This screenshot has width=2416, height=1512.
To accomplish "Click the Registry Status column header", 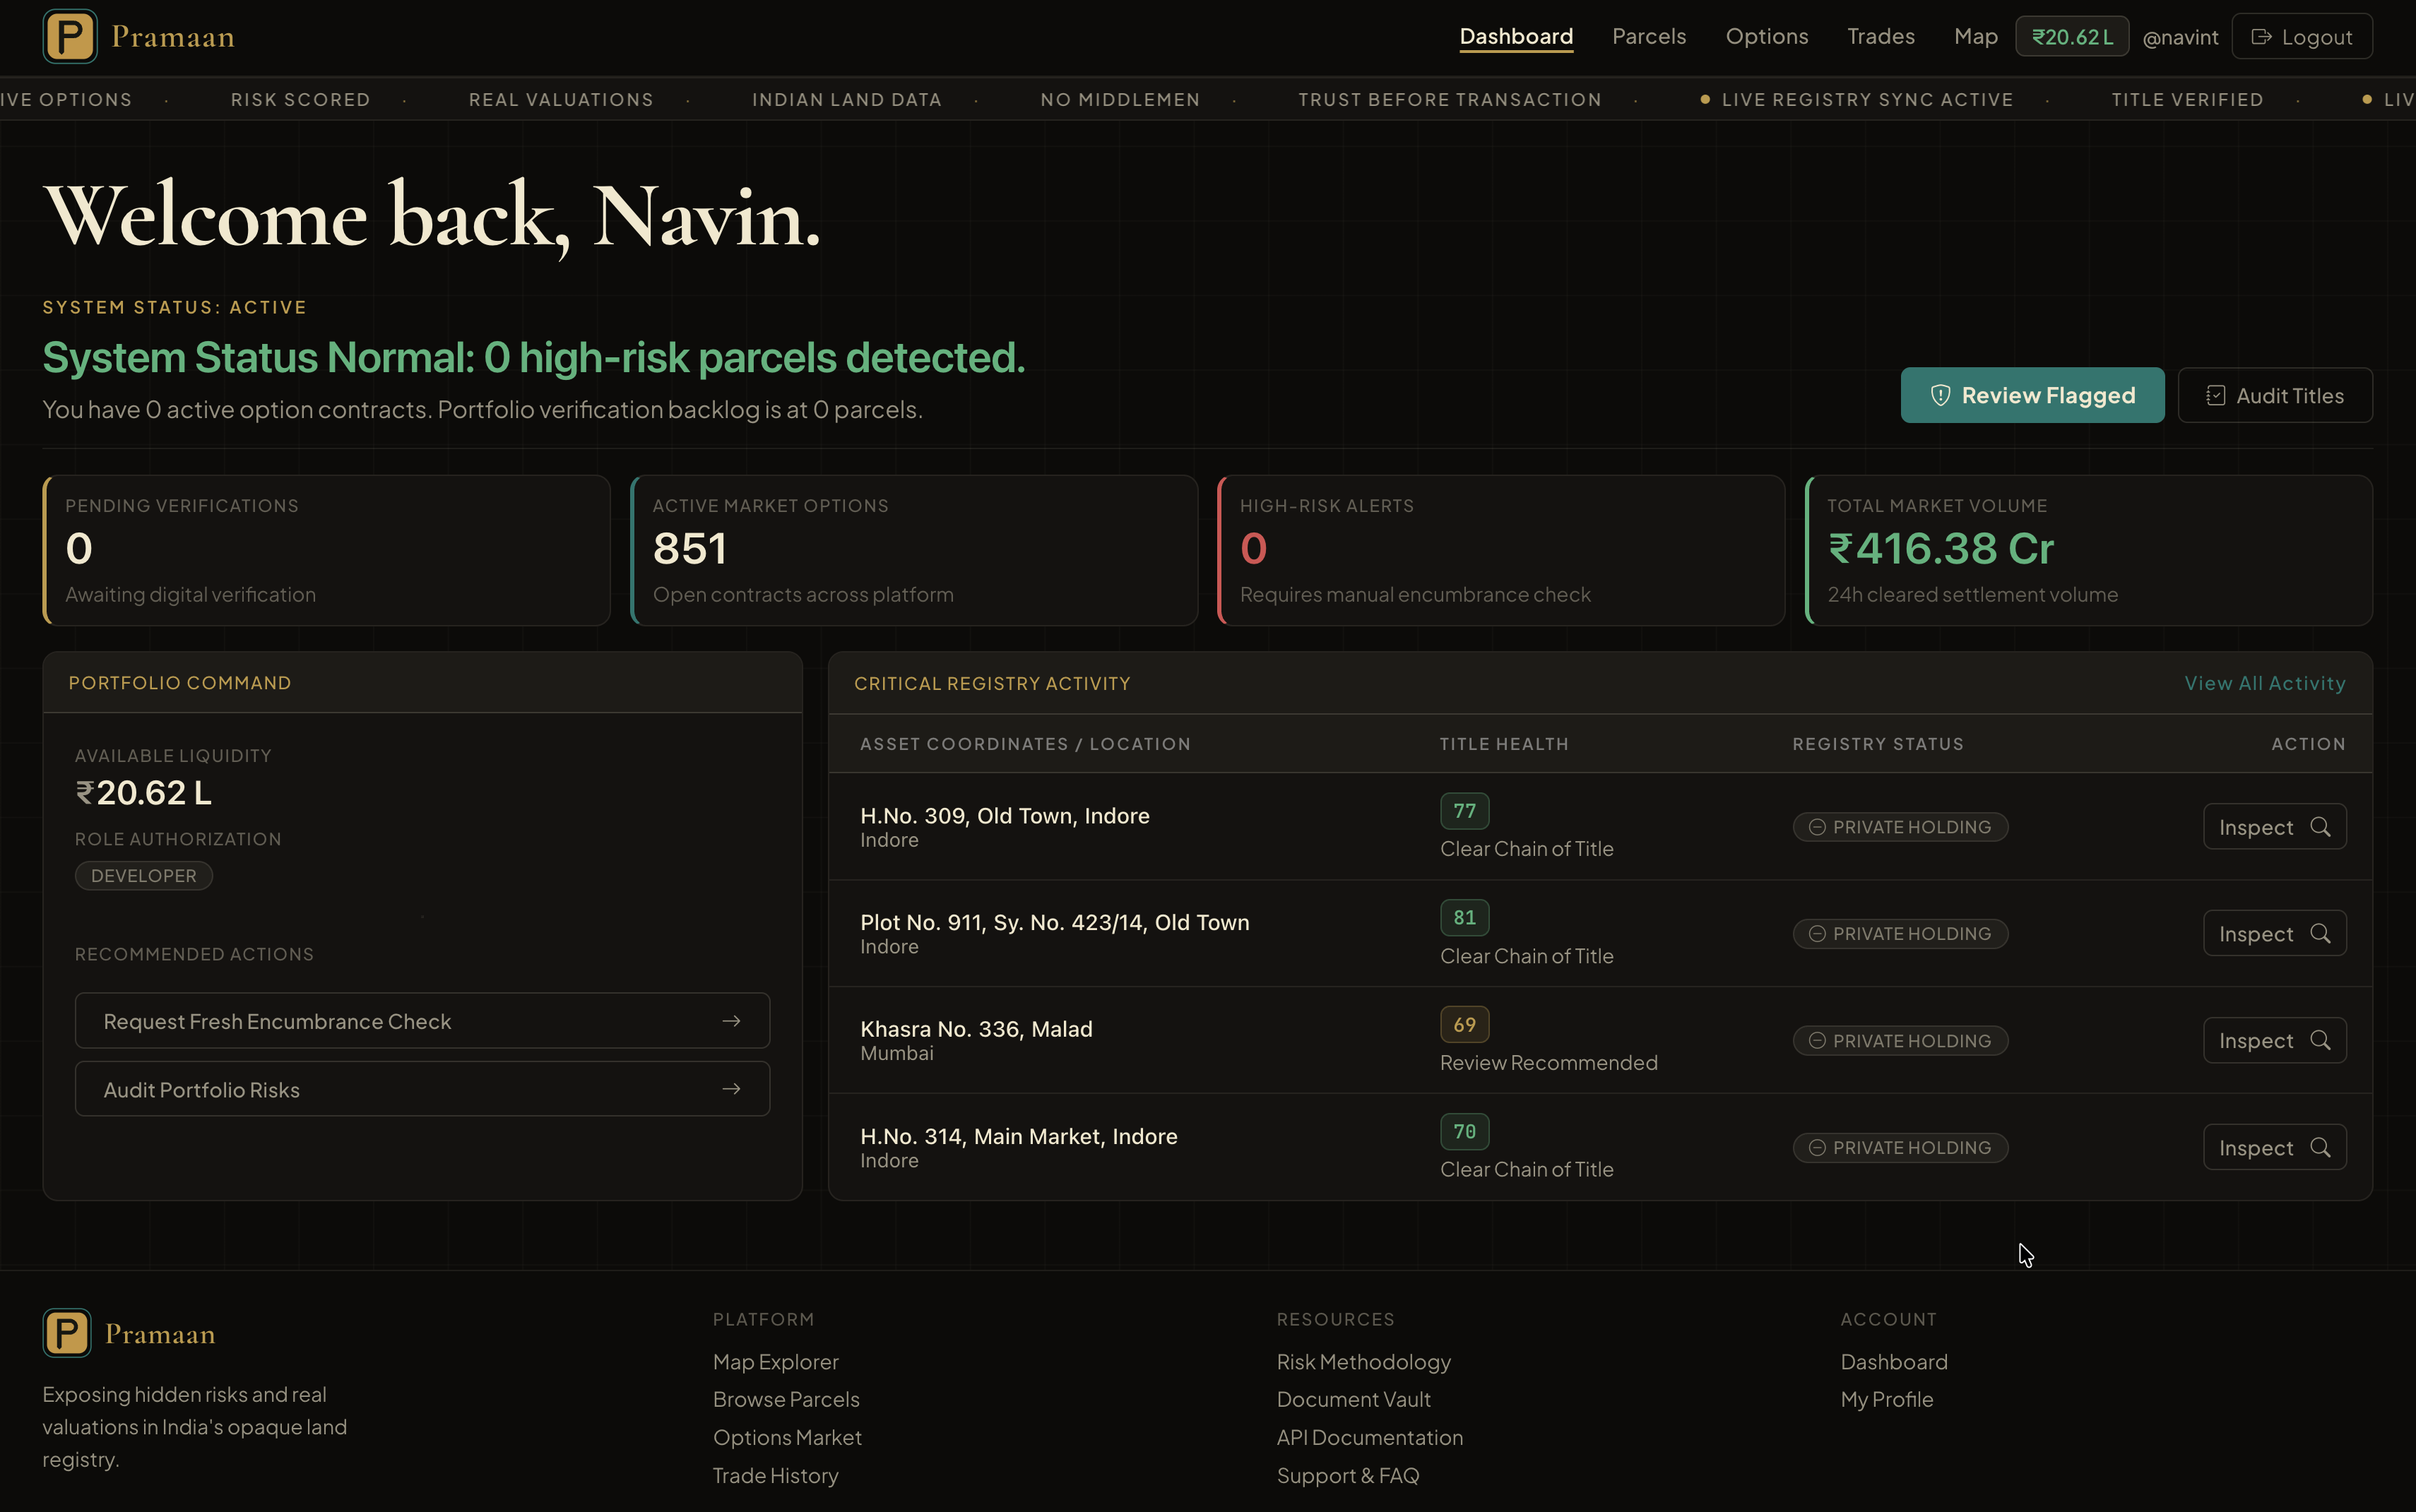I will click(1878, 744).
